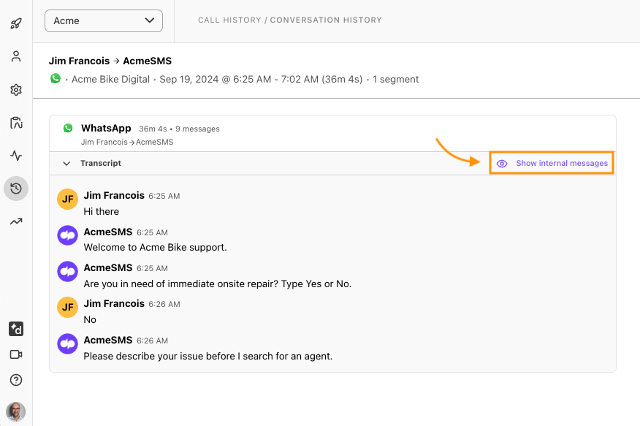Viewport: 640px width, 426px height.
Task: Click the Acme dropdown arrow
Action: [x=149, y=20]
